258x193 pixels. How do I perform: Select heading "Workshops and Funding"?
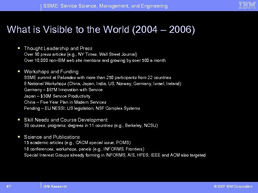(x=51, y=71)
